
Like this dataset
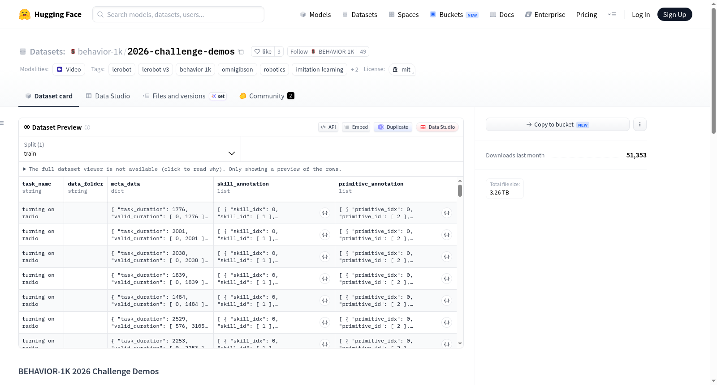[263, 51]
